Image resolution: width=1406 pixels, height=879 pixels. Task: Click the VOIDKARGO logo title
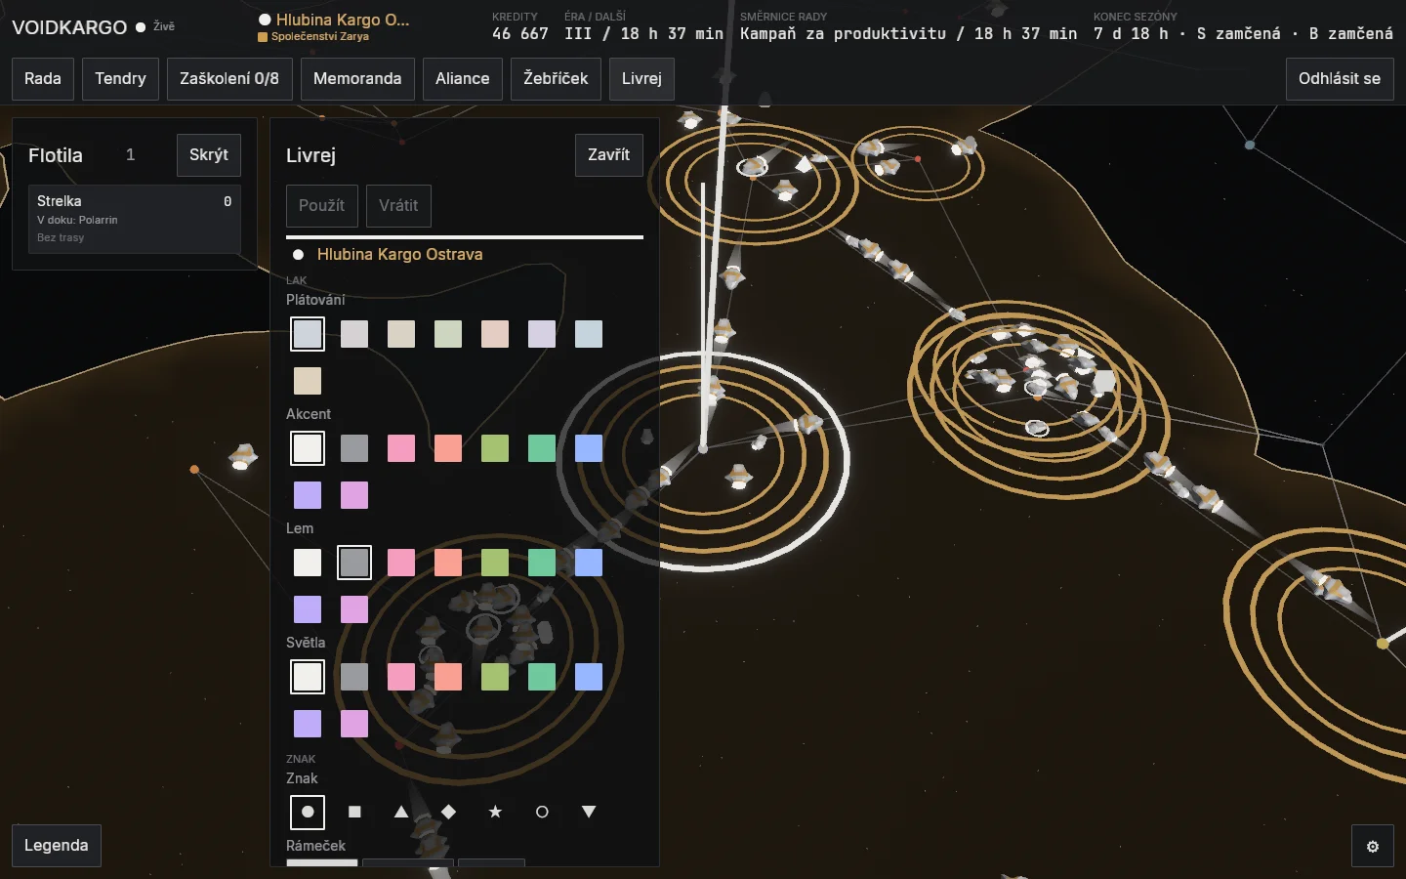[69, 27]
